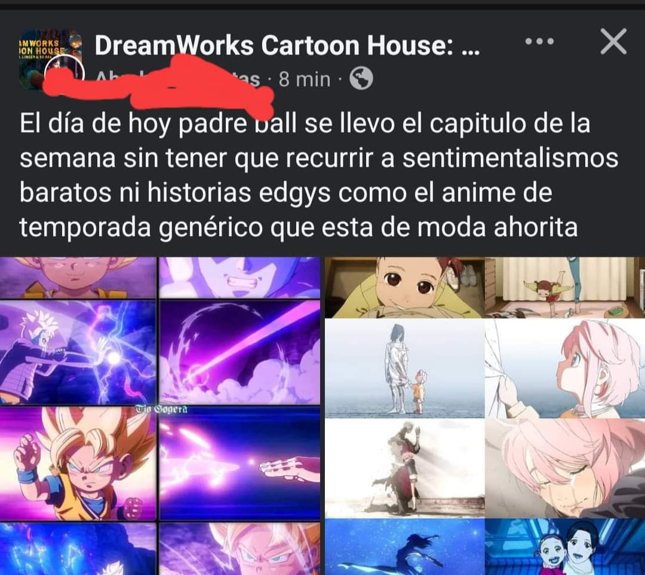645x575 pixels.
Task: Open the purple beam through clouds panel
Action: [x=239, y=352]
